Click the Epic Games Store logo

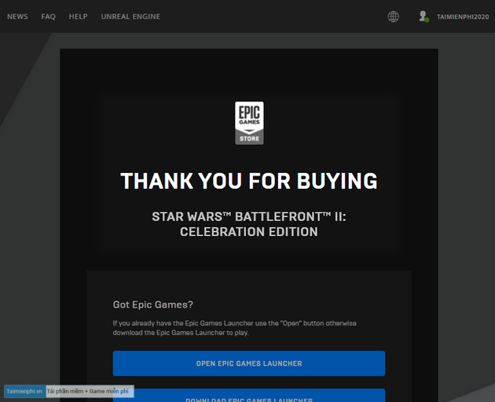pos(249,123)
